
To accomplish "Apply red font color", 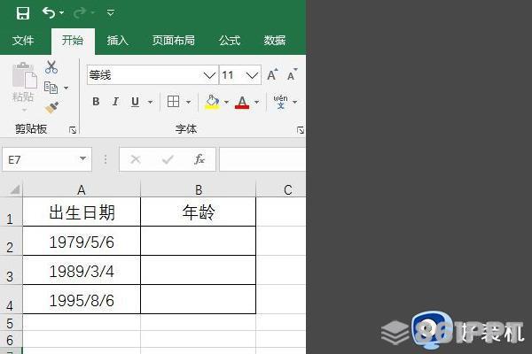I will [242, 102].
